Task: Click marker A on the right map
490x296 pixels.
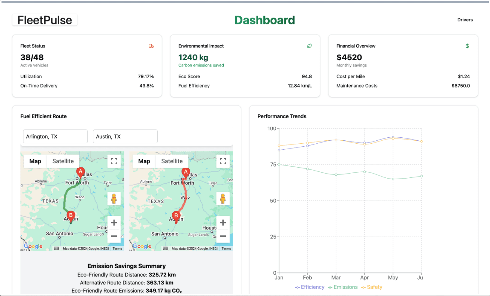Action: tap(185, 173)
